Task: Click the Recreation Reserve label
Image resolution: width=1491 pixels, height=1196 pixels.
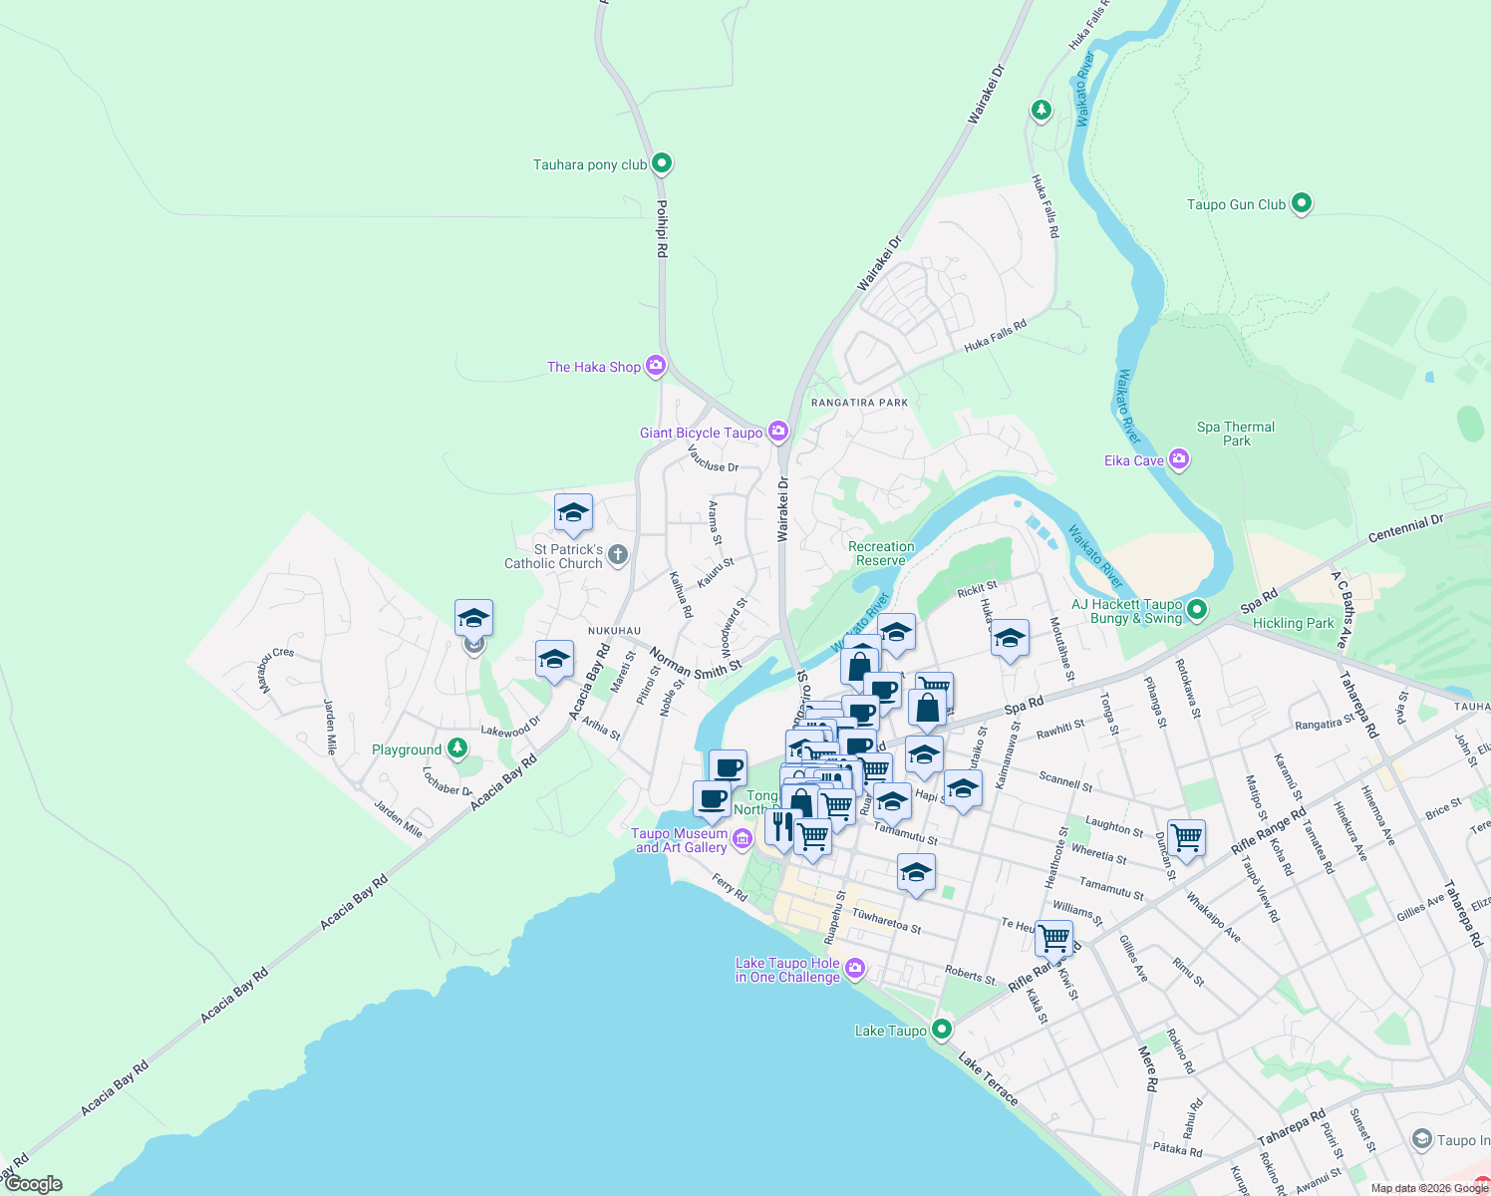Action: click(x=881, y=553)
